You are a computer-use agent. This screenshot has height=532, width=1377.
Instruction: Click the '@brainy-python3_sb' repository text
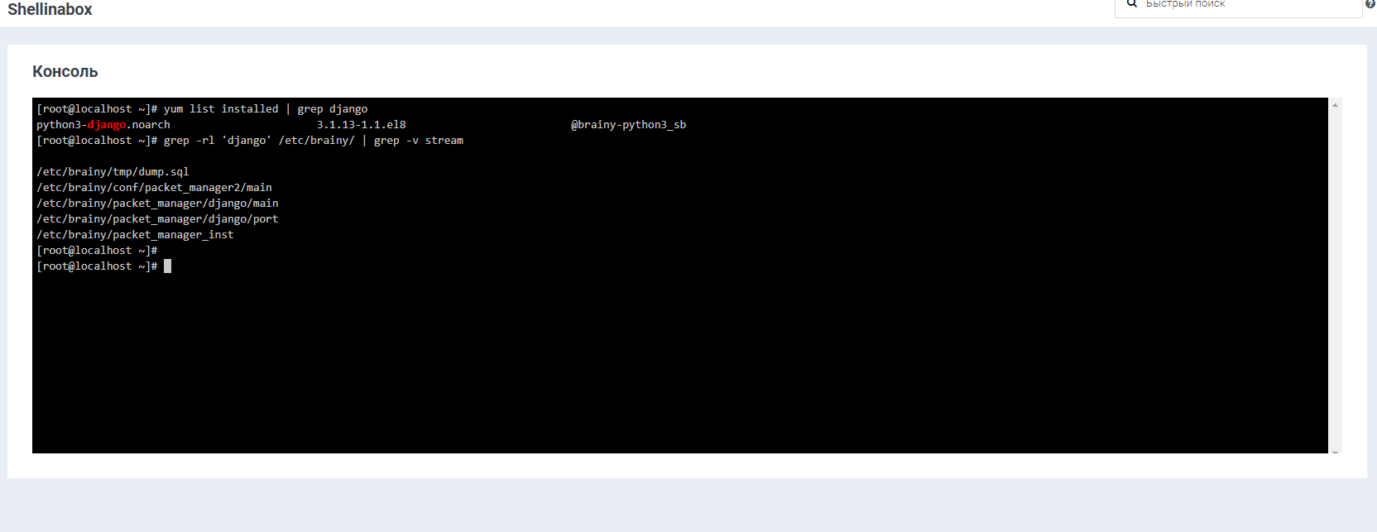tap(628, 125)
